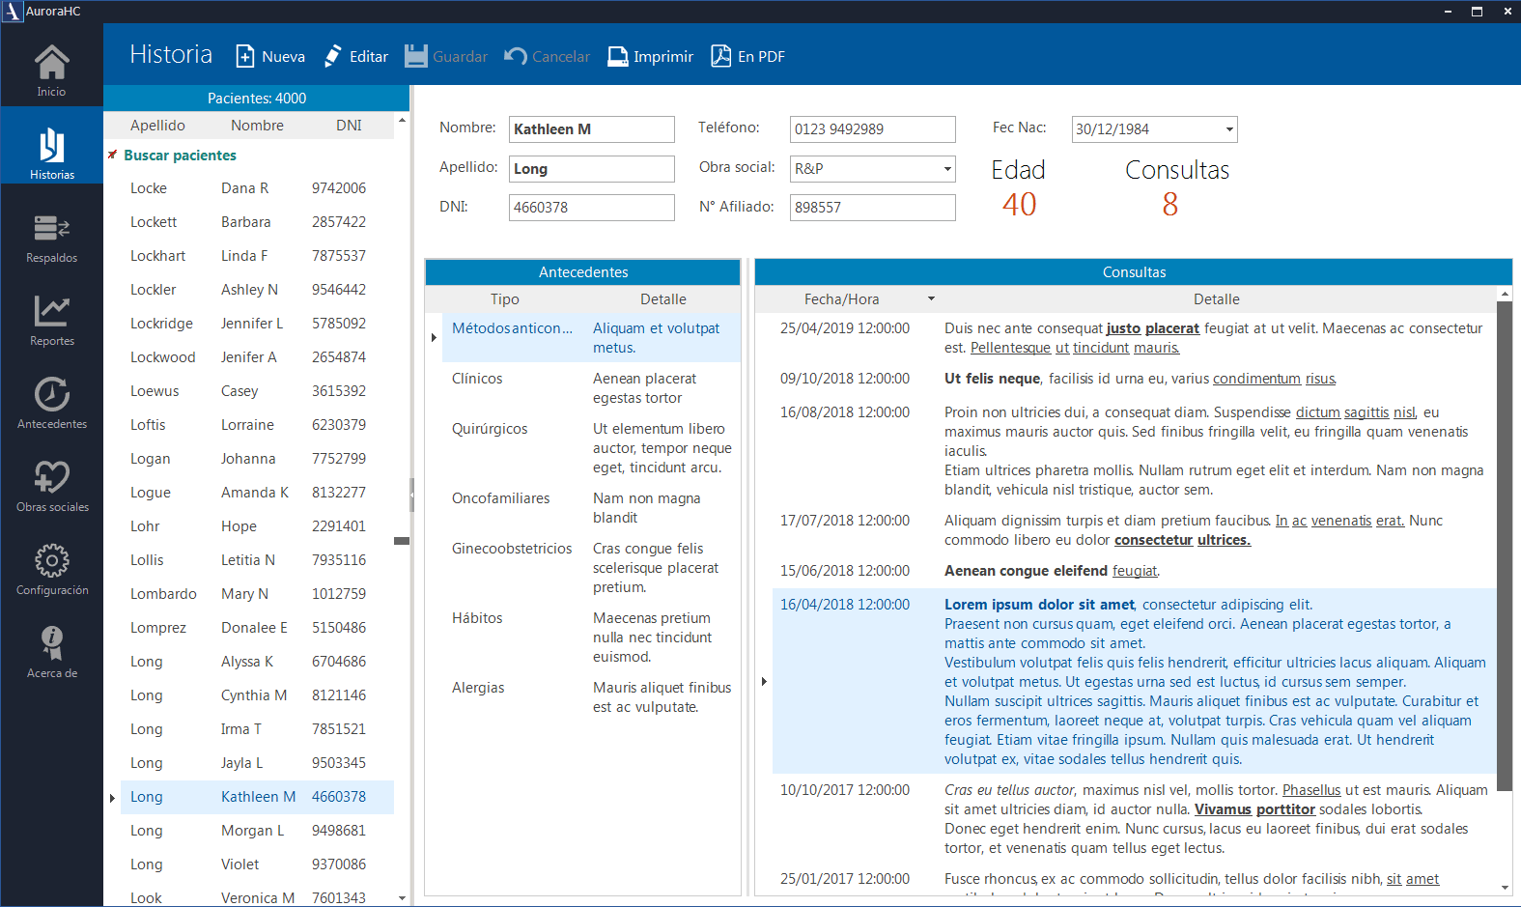Image resolution: width=1521 pixels, height=907 pixels.
Task: Click Editar to edit the record
Action: point(356,56)
